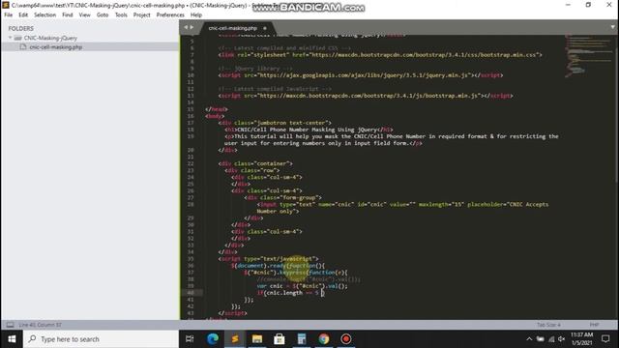619x348 pixels.
Task: Open the File menu
Action: point(9,14)
